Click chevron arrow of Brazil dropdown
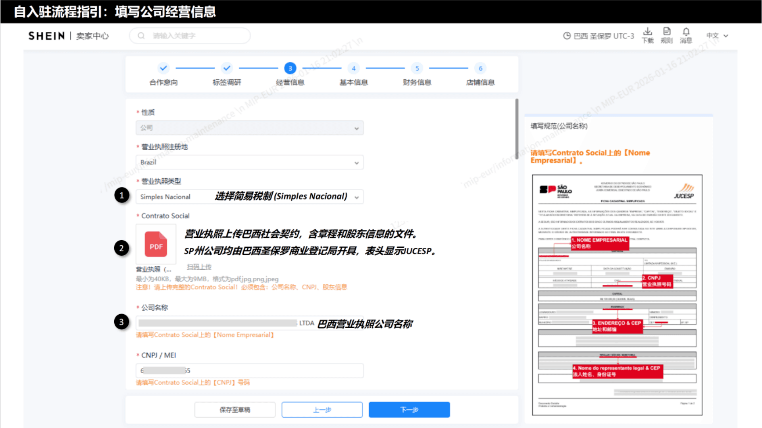 click(x=356, y=163)
